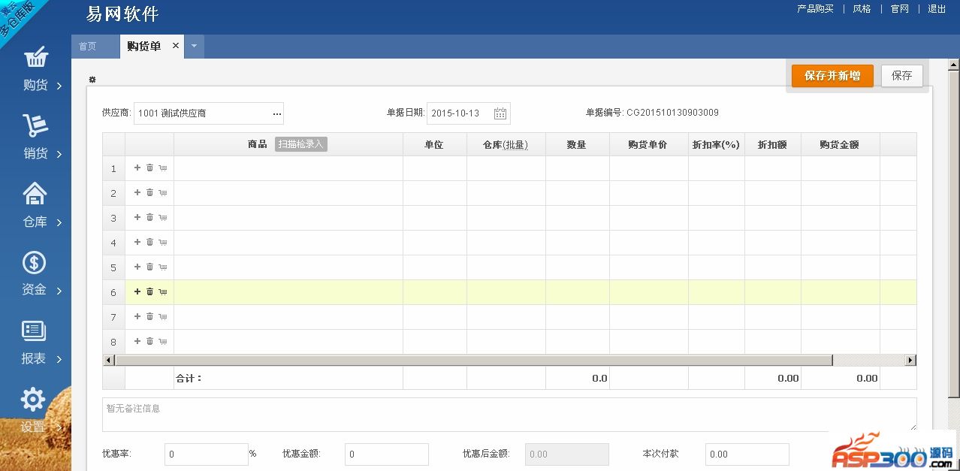Viewport: 960px width, 471px height.
Task: Open the supplier picker ellipsis button
Action: pyautogui.click(x=276, y=114)
